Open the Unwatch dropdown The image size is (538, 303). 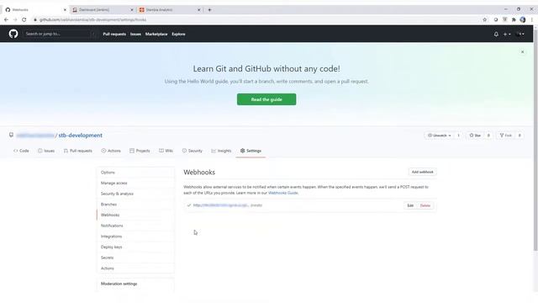click(439, 136)
